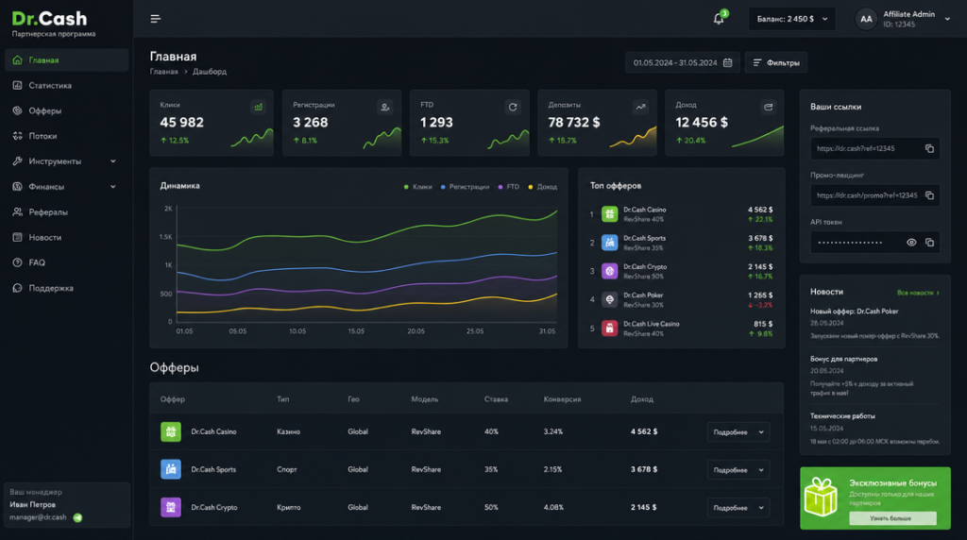
Task: Toggle the hamburger sidebar menu icon
Action: coord(156,19)
